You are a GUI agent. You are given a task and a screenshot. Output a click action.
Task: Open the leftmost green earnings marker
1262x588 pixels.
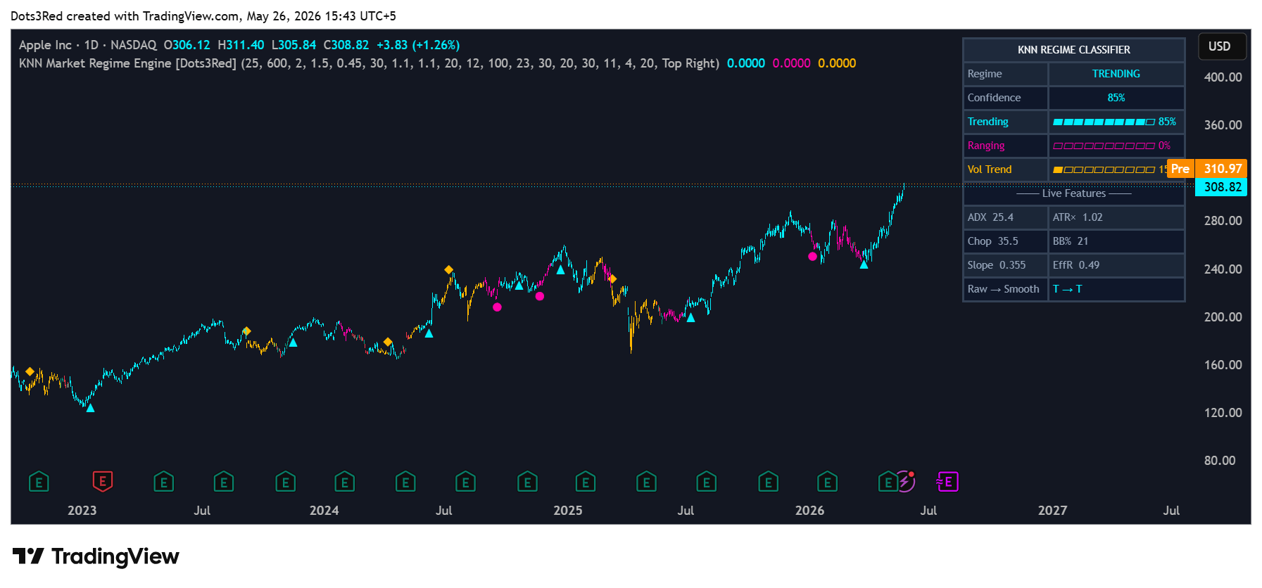pos(39,482)
